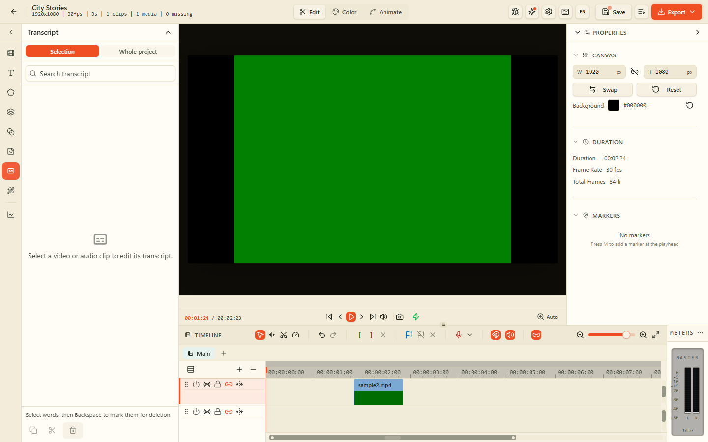Click into the Search transcript field
Screen dimensions: 708x442
(100, 73)
